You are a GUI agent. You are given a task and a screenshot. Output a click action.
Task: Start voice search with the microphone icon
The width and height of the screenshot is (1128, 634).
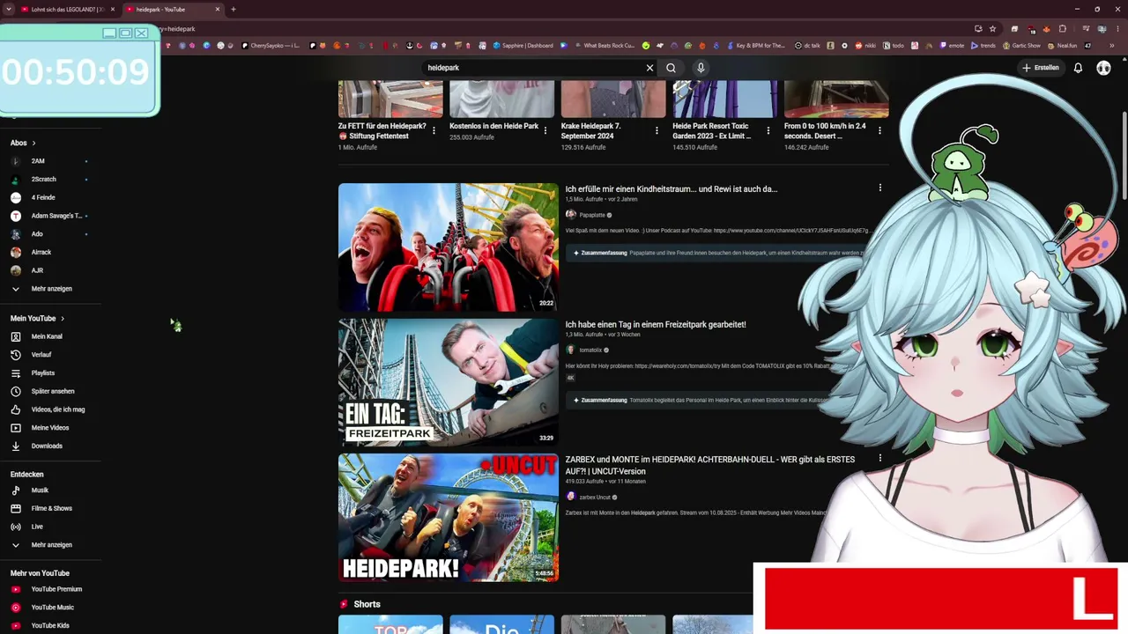pos(701,68)
